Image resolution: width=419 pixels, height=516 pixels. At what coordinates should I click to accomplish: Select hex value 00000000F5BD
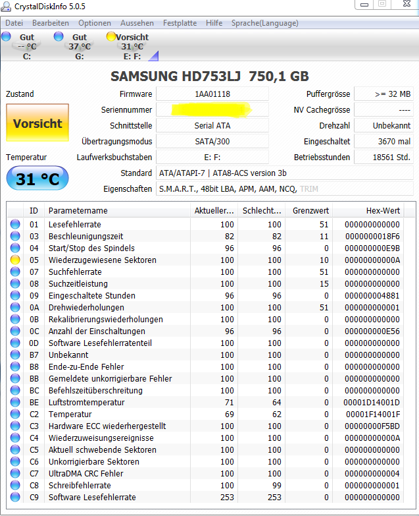click(x=372, y=426)
